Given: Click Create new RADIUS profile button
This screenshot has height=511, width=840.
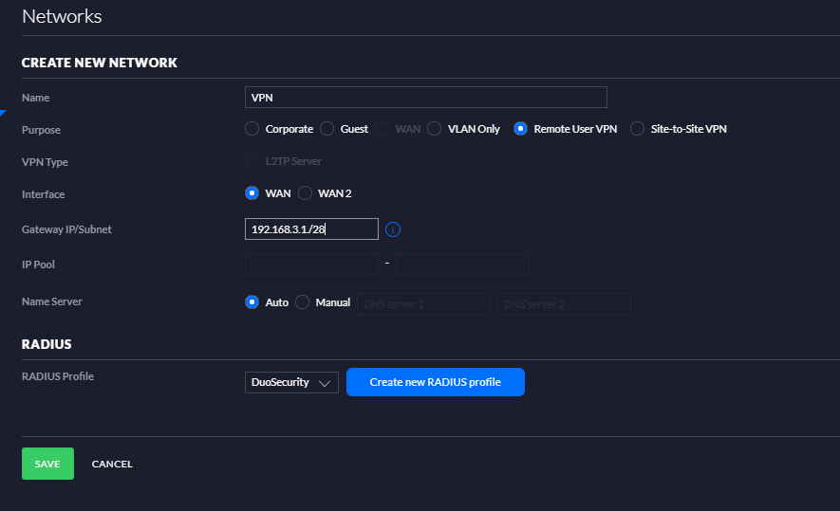Looking at the screenshot, I should (436, 382).
